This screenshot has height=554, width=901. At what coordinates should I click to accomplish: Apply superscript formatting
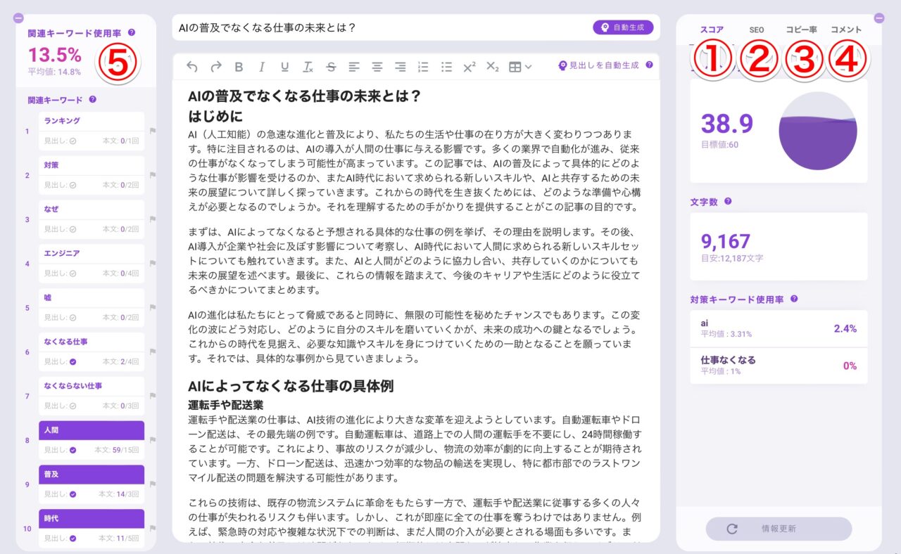[x=470, y=67]
